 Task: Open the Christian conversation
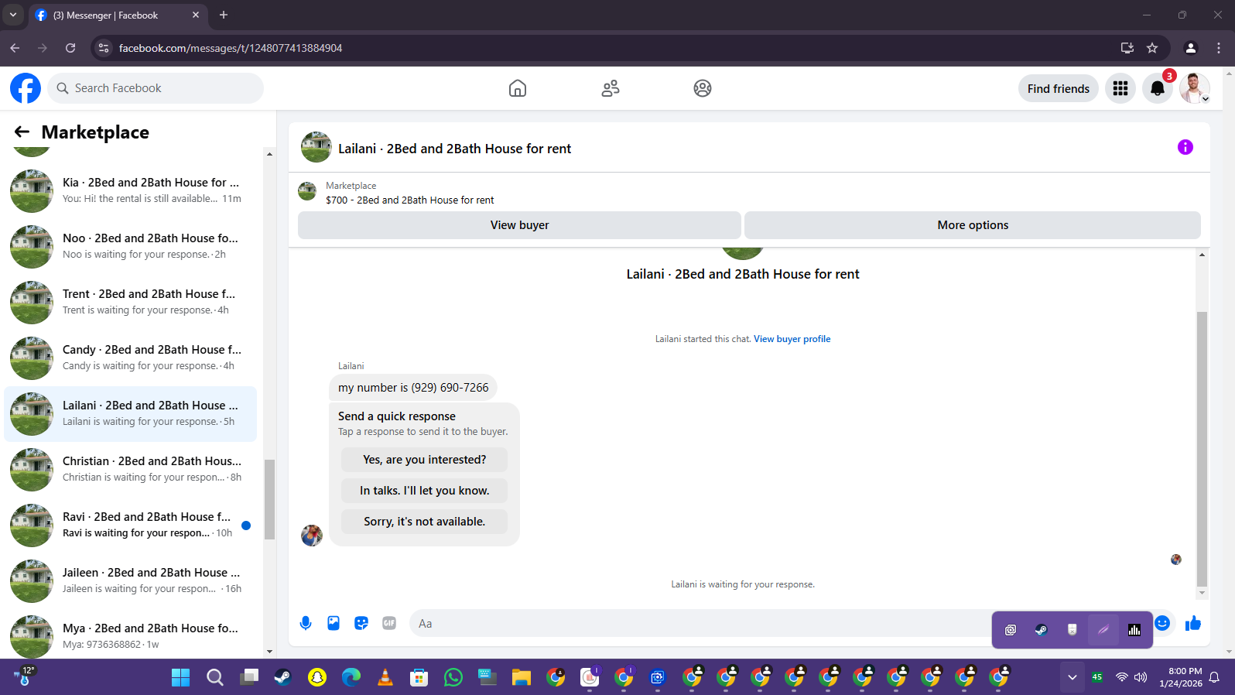coord(131,470)
